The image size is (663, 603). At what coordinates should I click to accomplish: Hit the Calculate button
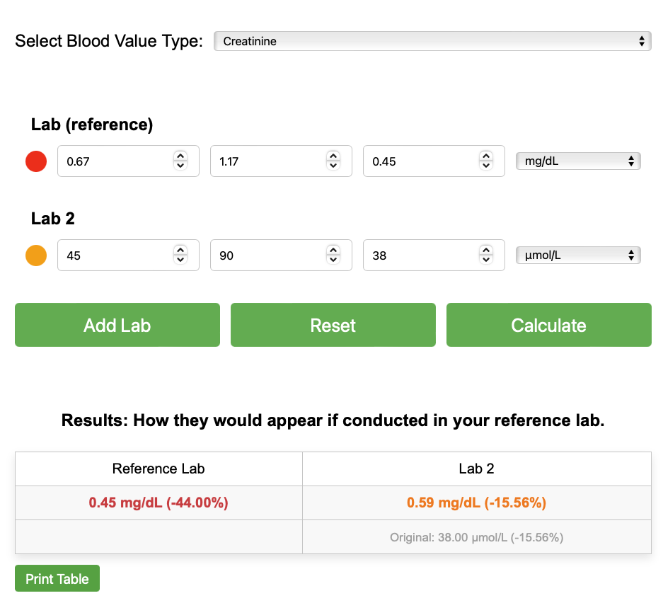pyautogui.click(x=548, y=326)
